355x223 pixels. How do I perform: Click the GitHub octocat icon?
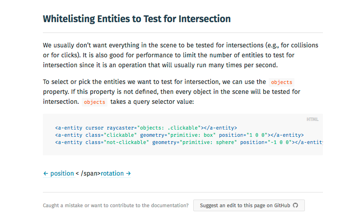click(296, 205)
